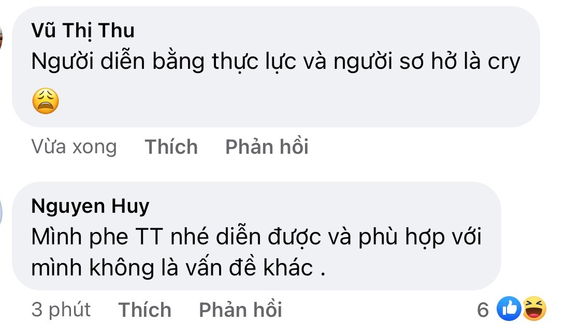Click the "3 phút" timestamp
This screenshot has width=565, height=336.
pyautogui.click(x=61, y=310)
